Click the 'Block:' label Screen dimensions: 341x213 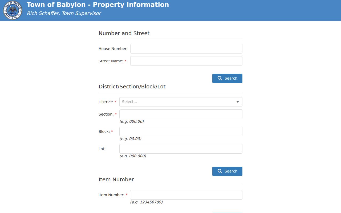(104, 132)
